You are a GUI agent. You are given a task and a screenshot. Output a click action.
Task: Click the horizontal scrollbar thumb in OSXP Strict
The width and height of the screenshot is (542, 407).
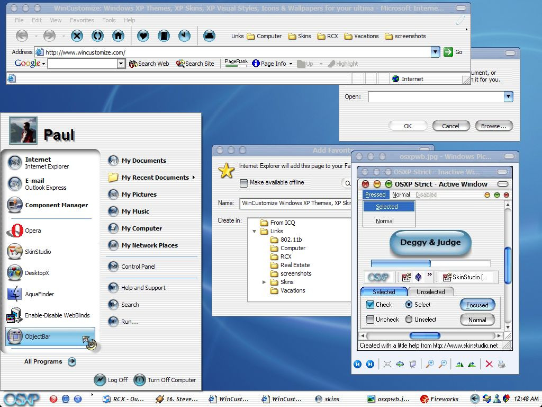425,335
